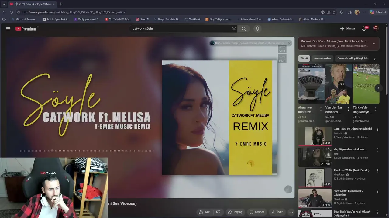Click The Last Waltz thumbnail 4:25
Image resolution: width=389 pixels, height=218 pixels.
pyautogui.click(x=315, y=177)
